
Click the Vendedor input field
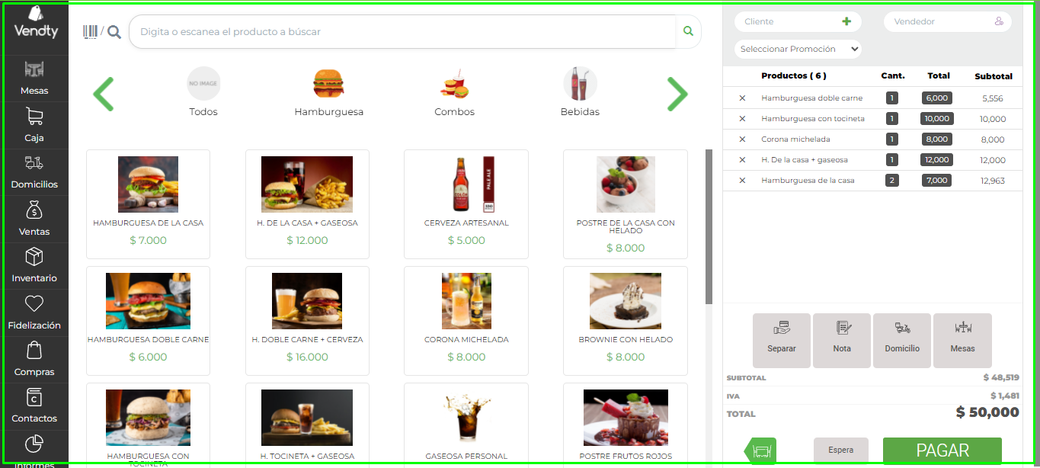pyautogui.click(x=948, y=21)
